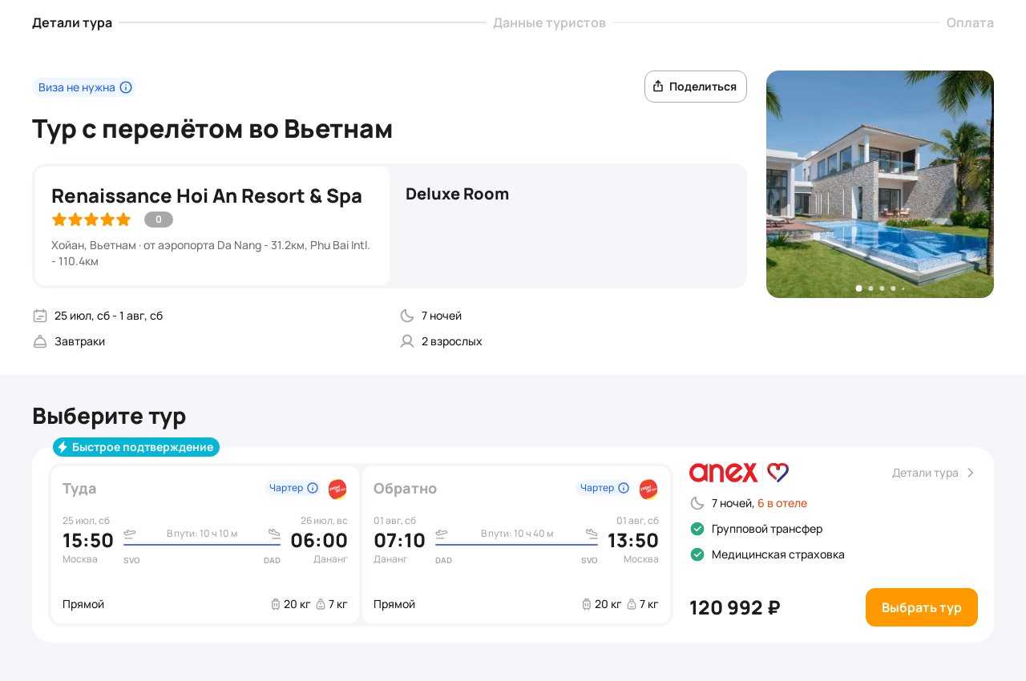Click the hotel villa photo
The image size is (1026, 681).
pyautogui.click(x=880, y=184)
